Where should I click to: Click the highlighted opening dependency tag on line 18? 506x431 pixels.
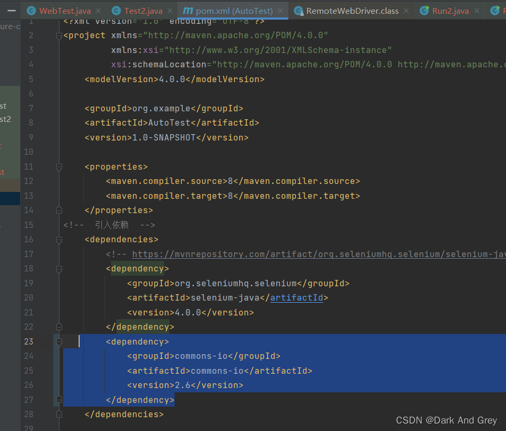(x=138, y=269)
